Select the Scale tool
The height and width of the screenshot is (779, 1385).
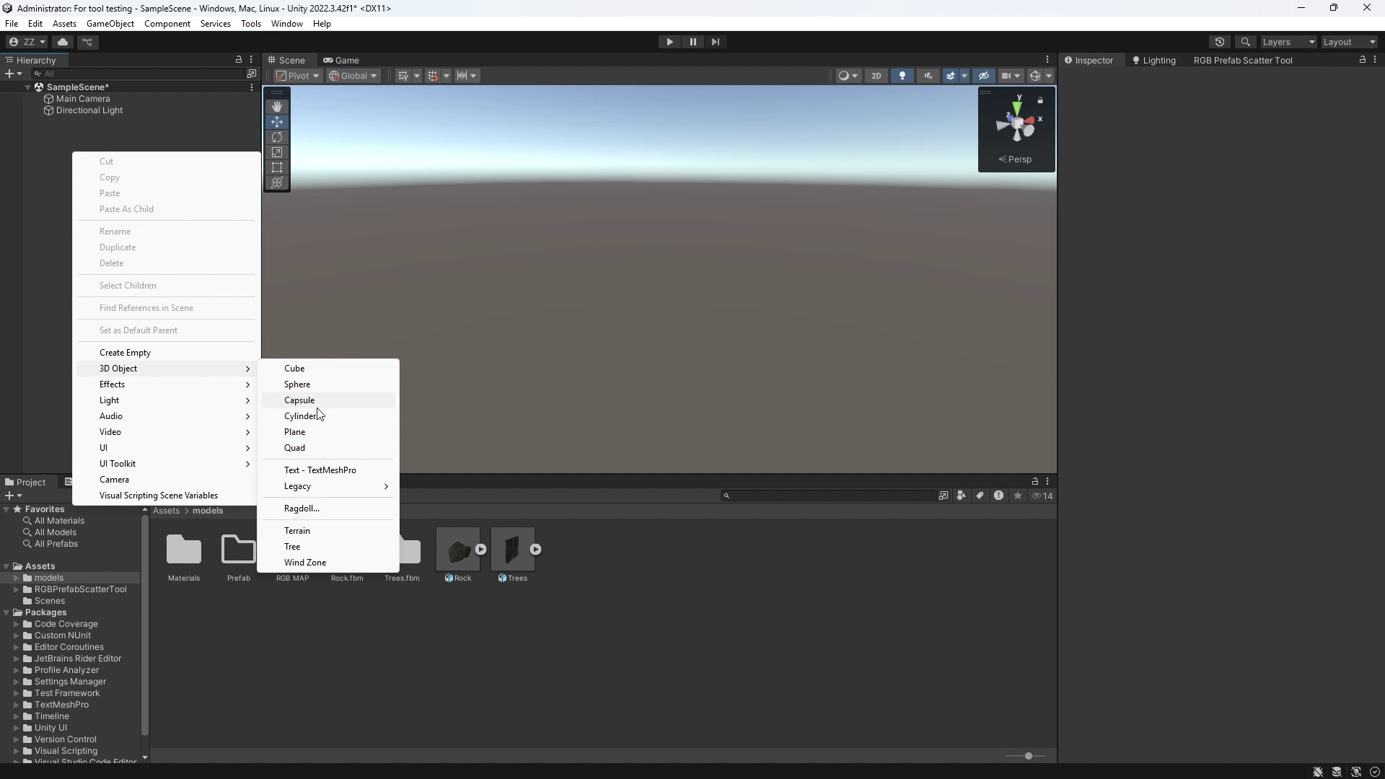point(277,152)
